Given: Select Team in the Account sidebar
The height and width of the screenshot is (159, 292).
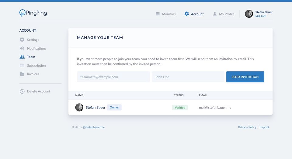Looking at the screenshot, I should point(27,57).
